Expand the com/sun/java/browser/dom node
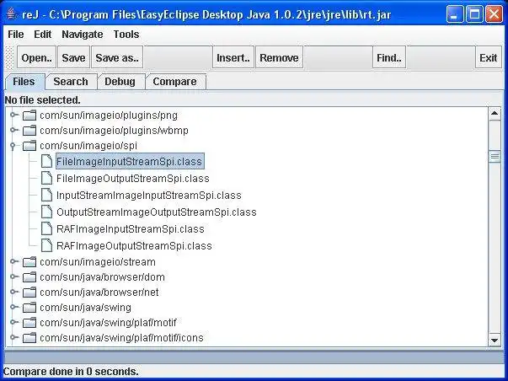Viewport: 508px width, 381px height. pyautogui.click(x=13, y=276)
